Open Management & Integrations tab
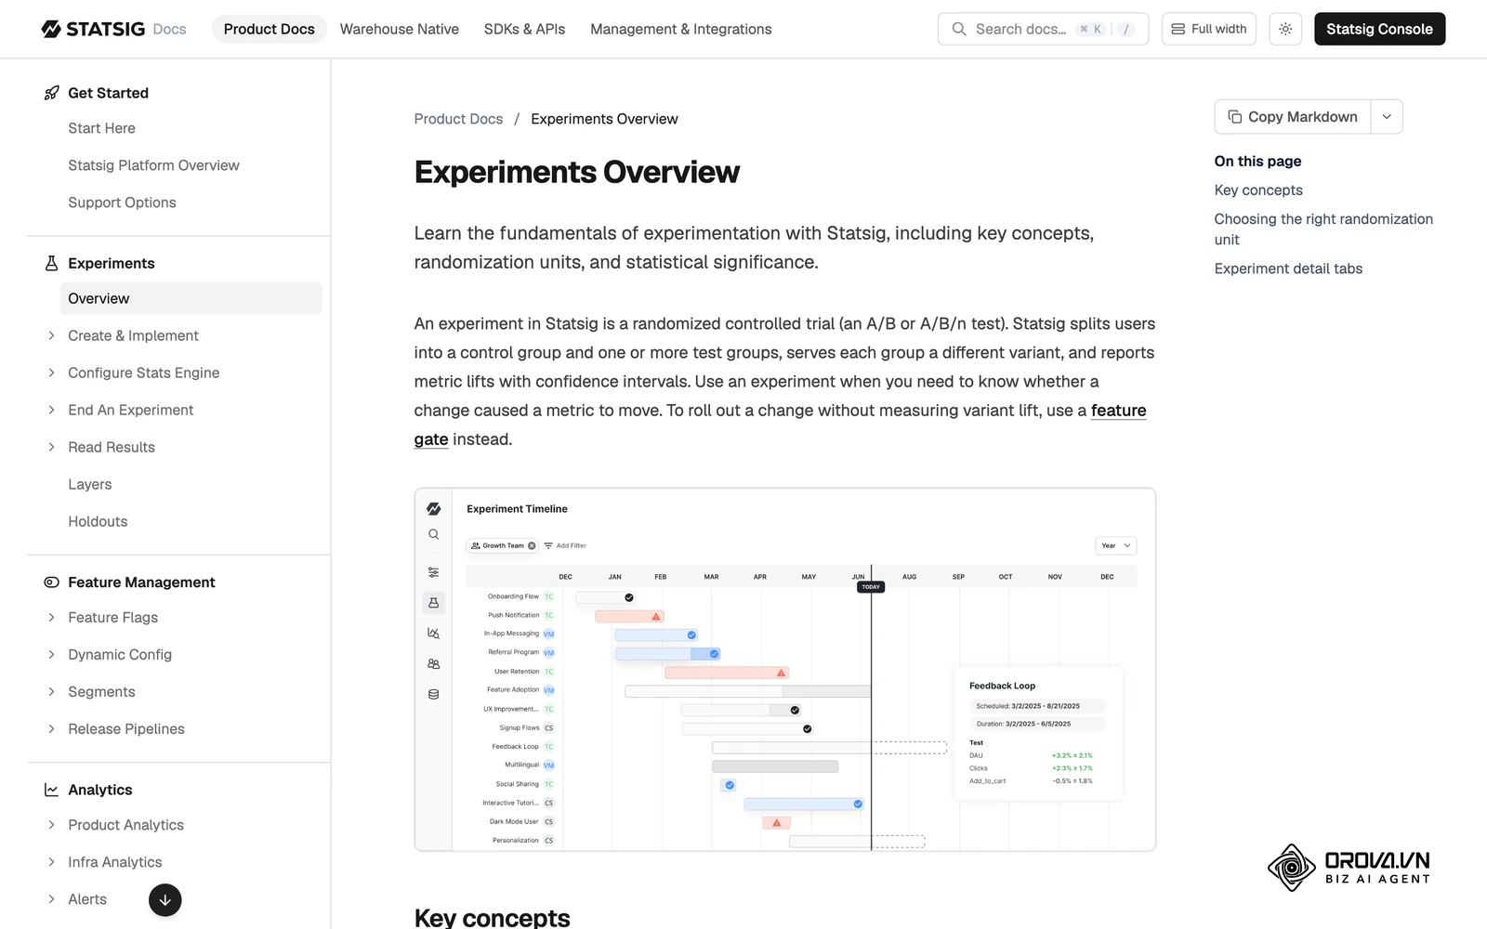1487x929 pixels. (681, 29)
